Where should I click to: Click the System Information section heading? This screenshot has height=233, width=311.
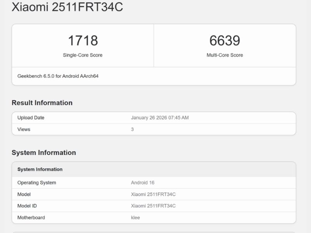tap(44, 153)
